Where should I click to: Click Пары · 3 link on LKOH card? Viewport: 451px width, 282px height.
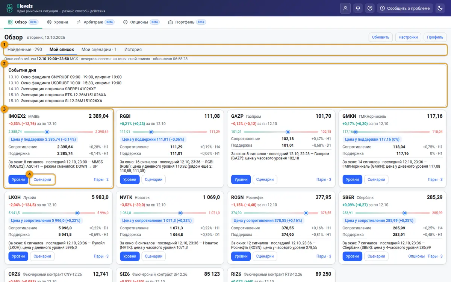[x=101, y=256]
